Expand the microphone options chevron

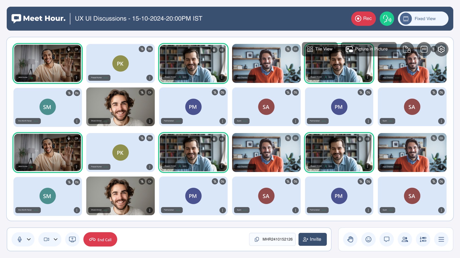[29, 239]
